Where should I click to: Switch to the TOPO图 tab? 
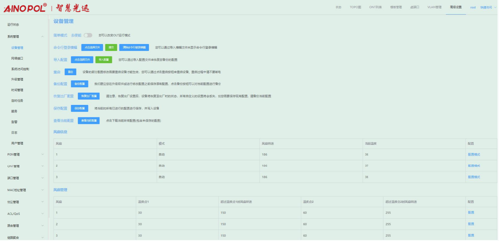(355, 7)
